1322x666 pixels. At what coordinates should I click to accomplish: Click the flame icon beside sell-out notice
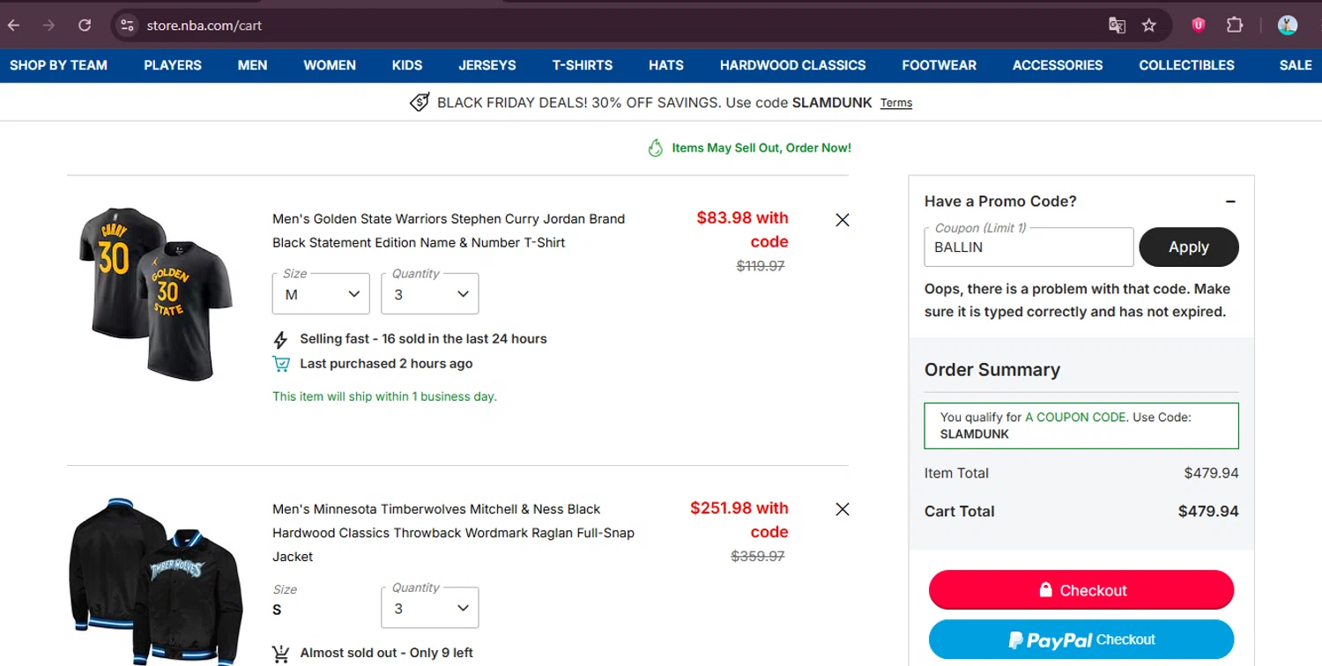tap(655, 148)
